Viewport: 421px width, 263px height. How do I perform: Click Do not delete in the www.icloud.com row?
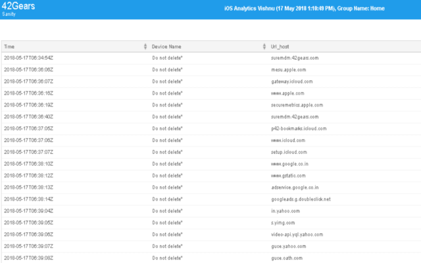tap(167, 140)
